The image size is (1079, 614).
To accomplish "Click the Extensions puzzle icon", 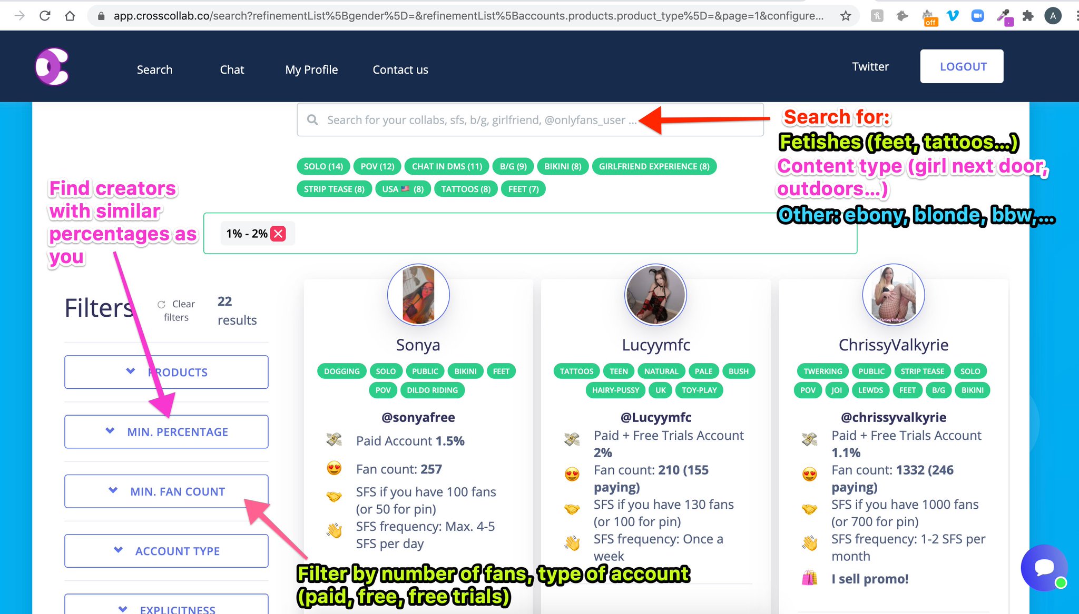I will pos(1027,16).
